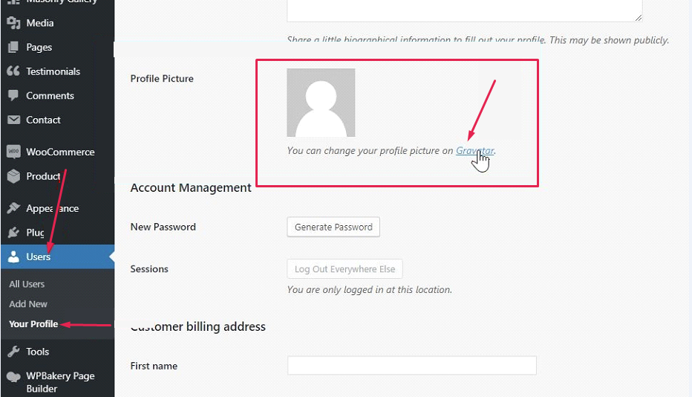
Task: Open All Users submenu entry
Action: [27, 284]
